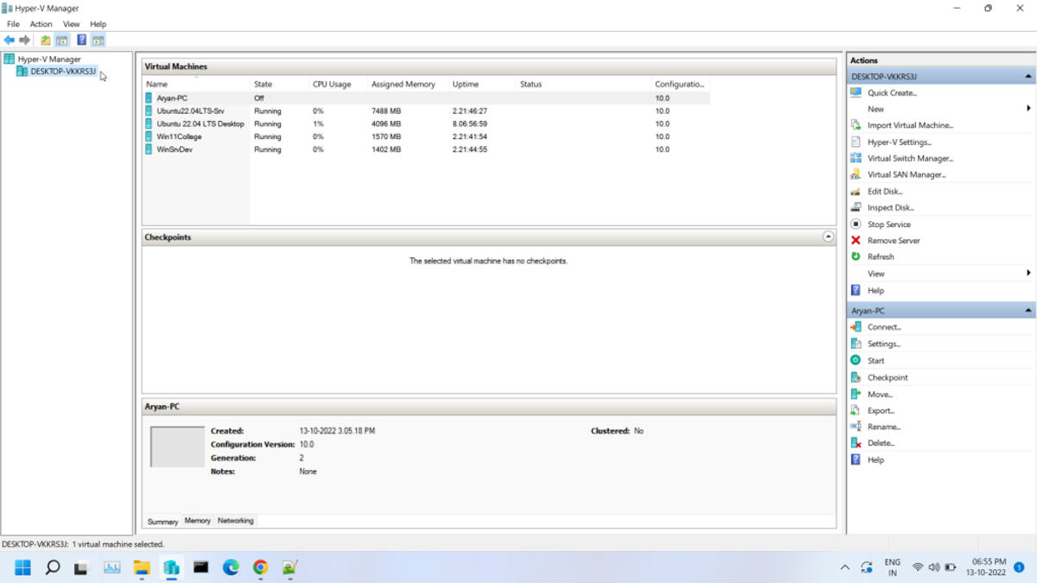Expand the View submenu arrow in Actions

(x=1028, y=273)
